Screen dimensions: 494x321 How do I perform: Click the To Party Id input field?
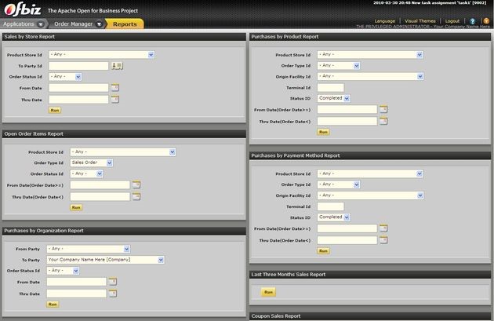pyautogui.click(x=78, y=66)
